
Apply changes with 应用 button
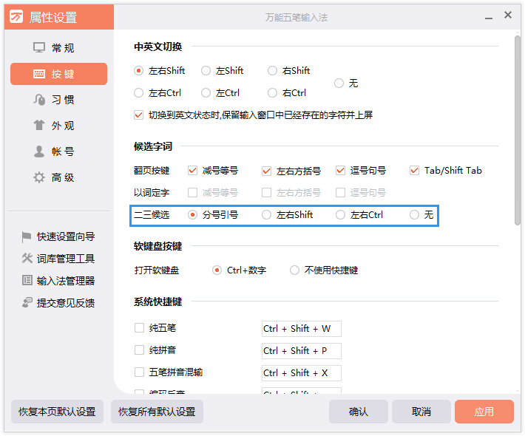click(484, 412)
